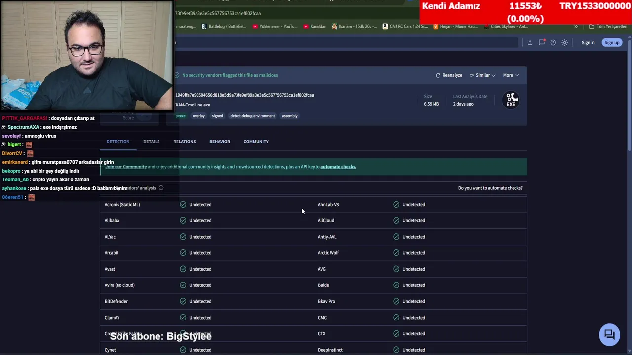Screen dimensions: 632x355
Task: Click the Undetected check icon for Alibaba
Action: (x=183, y=220)
